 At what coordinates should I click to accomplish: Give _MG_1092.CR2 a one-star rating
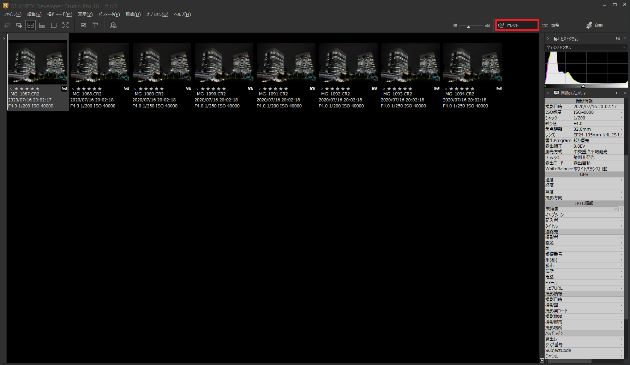coord(327,89)
